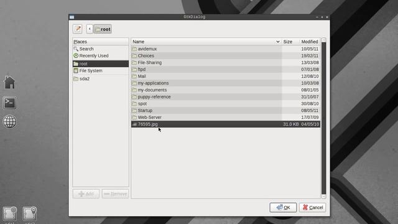Open the web browser globe icon

pos(10,122)
